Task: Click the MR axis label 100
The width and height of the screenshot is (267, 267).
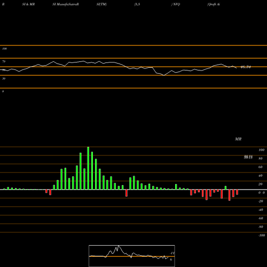Action: (261, 150)
